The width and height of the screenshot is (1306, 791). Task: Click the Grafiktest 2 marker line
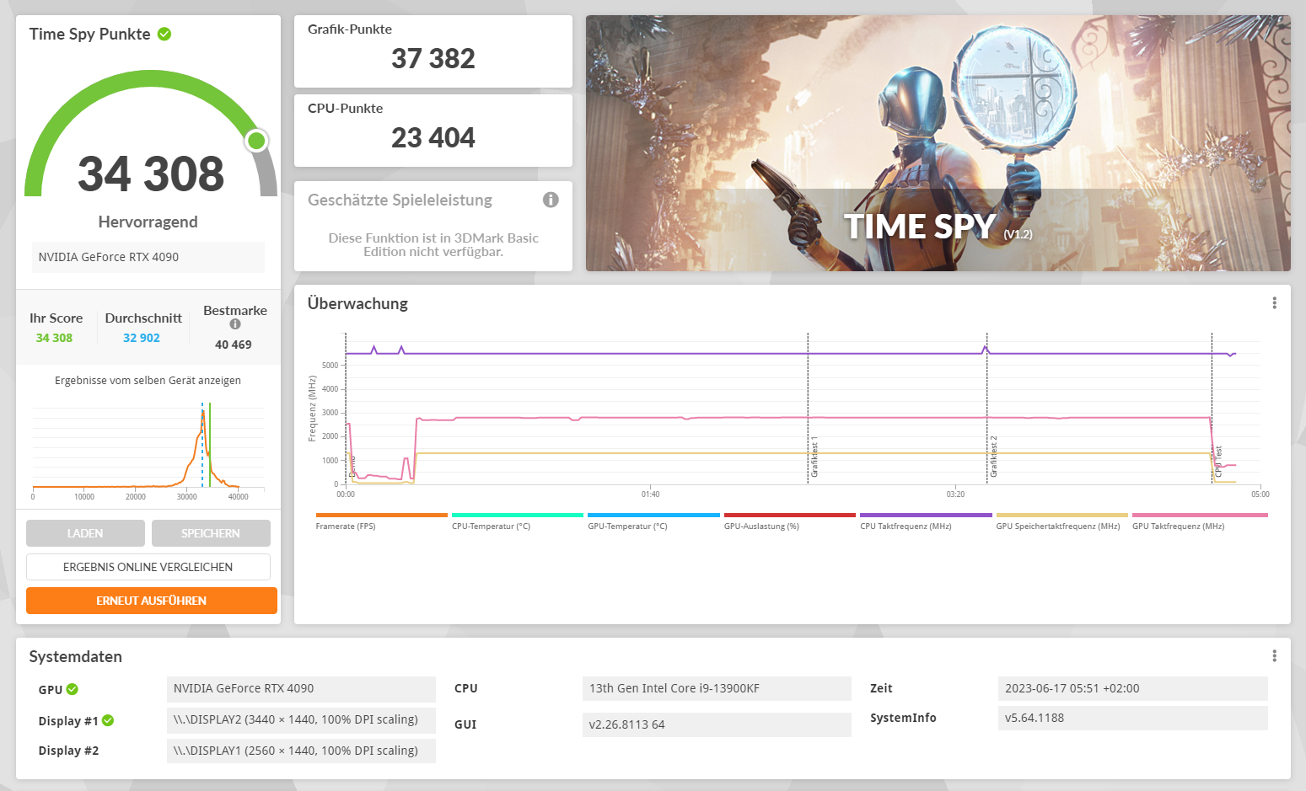[987, 409]
